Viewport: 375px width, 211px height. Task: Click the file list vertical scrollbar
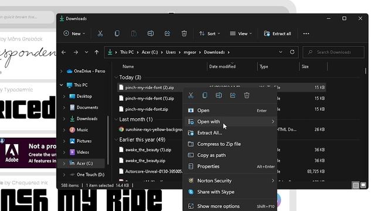point(366,71)
